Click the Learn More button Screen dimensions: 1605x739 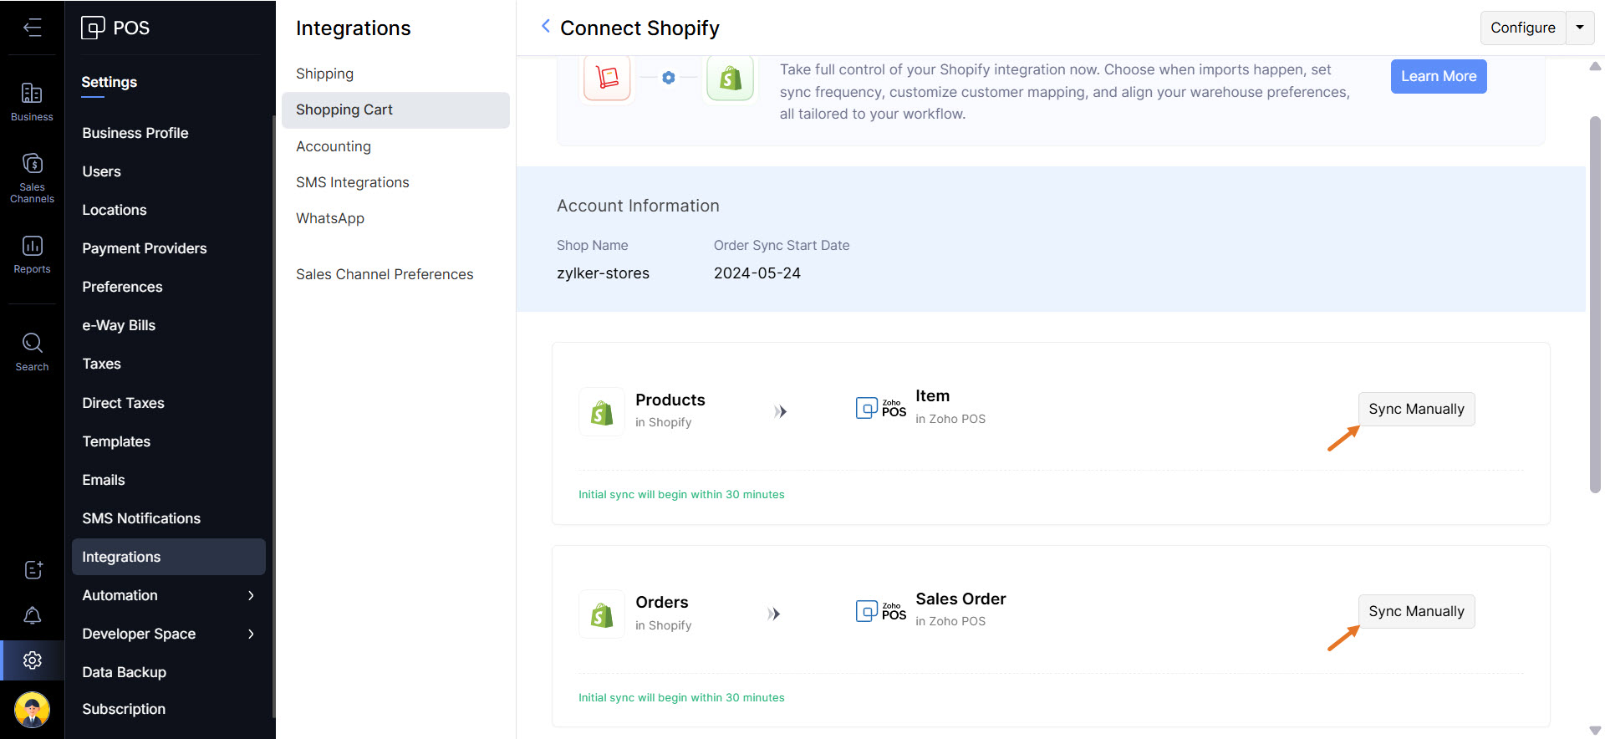[x=1438, y=76]
